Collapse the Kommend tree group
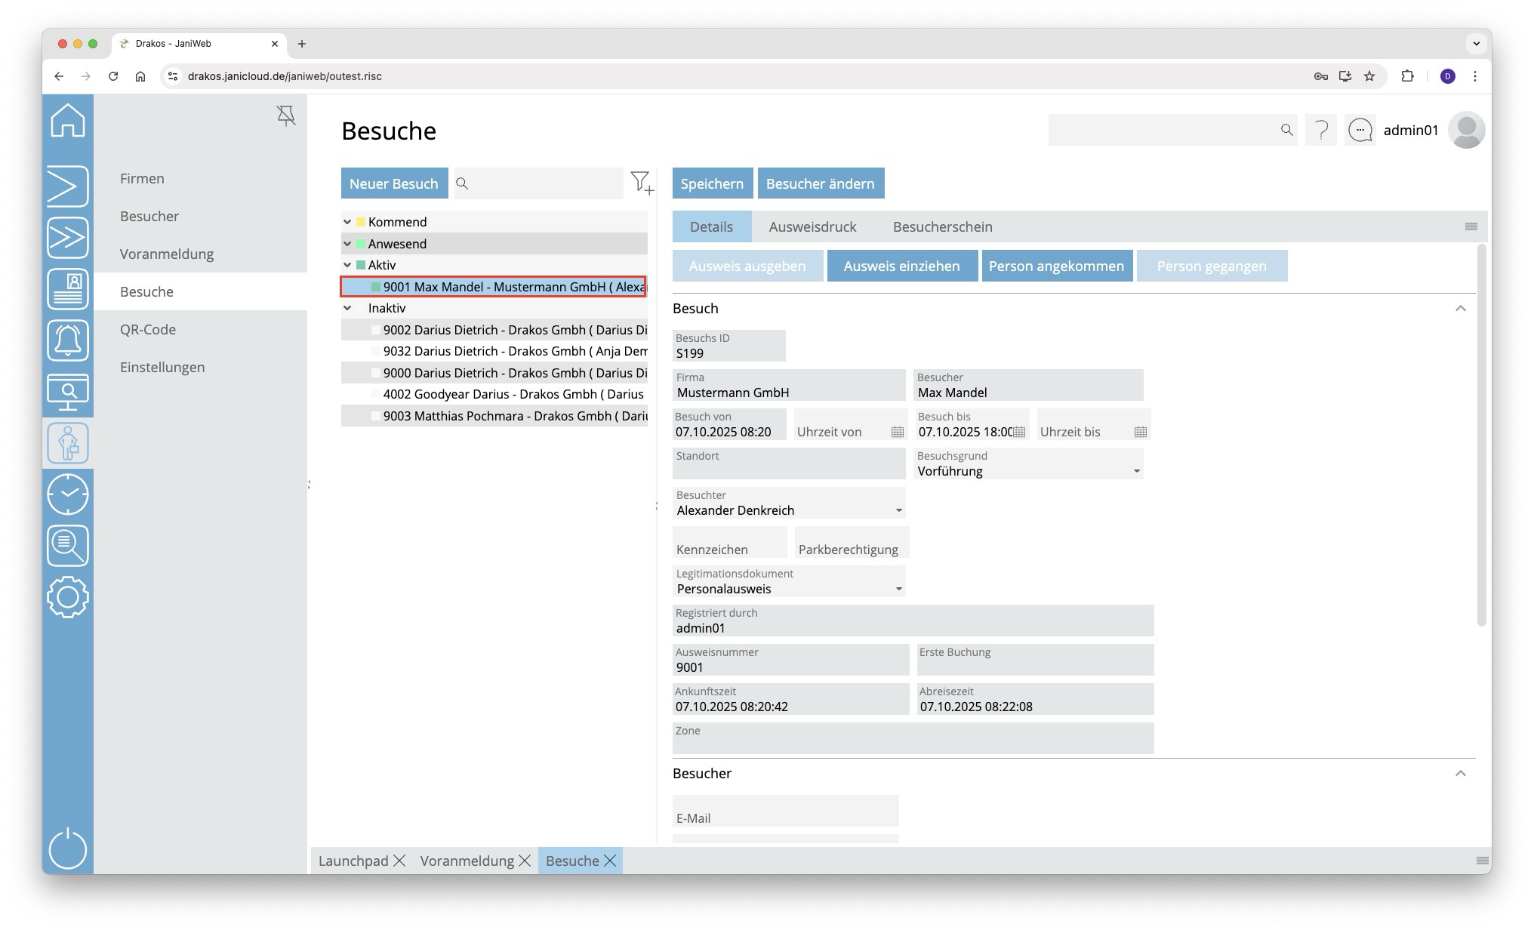The image size is (1534, 930). point(347,222)
